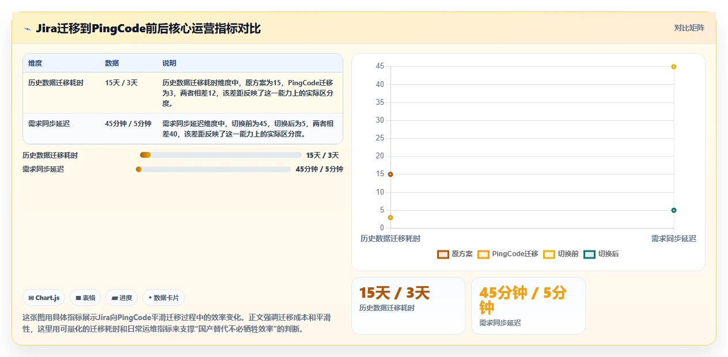Click the chart title Jira迁移到PingCode前后核心运营指标对比
Image resolution: width=728 pixels, height=357 pixels.
click(149, 29)
